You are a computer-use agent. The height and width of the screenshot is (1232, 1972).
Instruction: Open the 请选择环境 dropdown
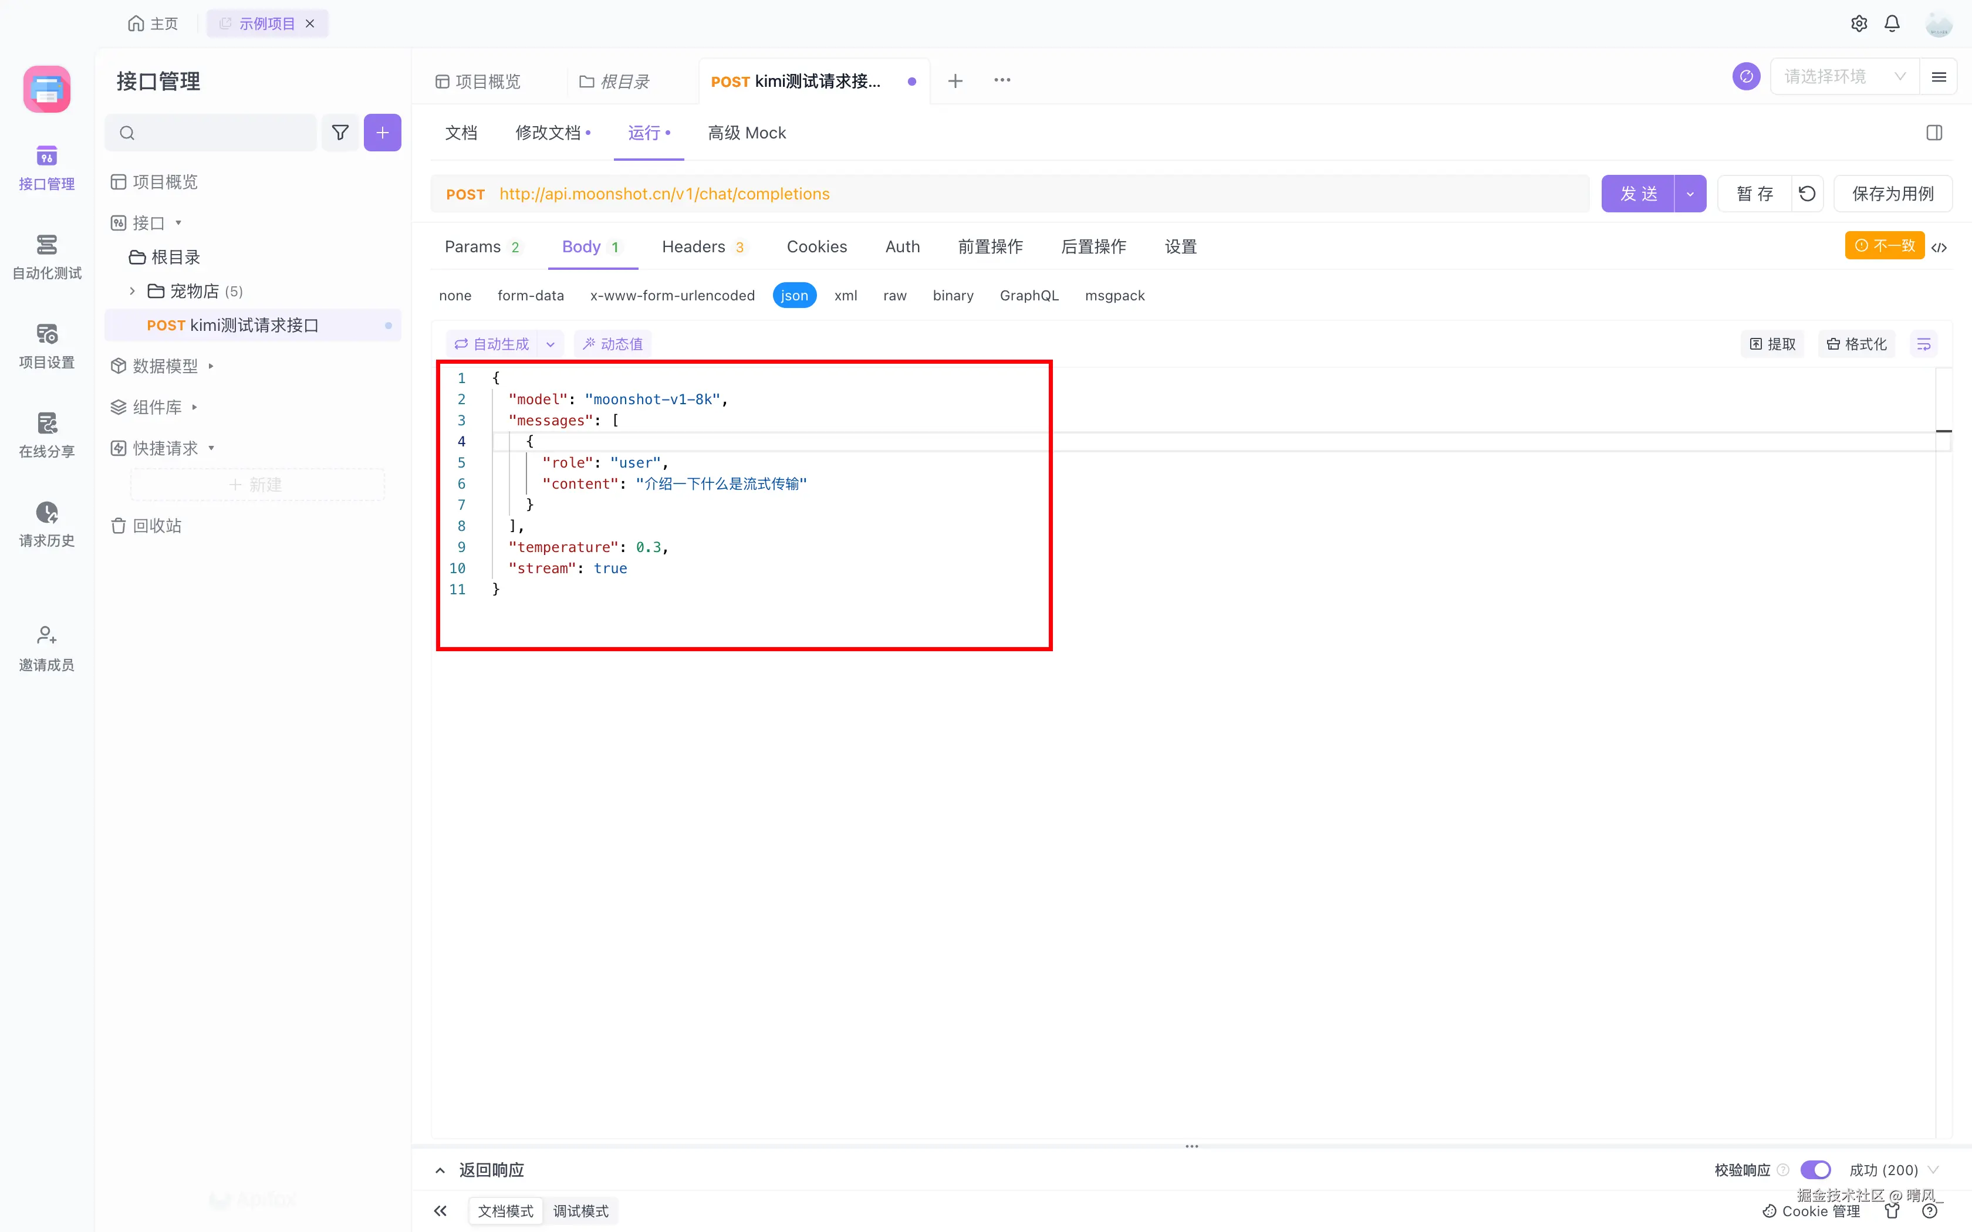(1843, 77)
